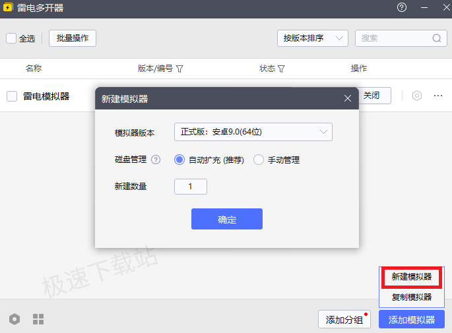Choose 复制模拟器 from the popup menu
Image resolution: width=452 pixels, height=333 pixels.
[411, 297]
